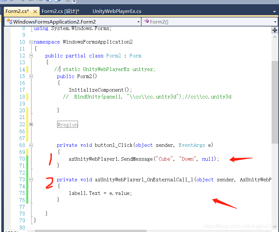Collapse the button1_Click method block
The image size is (279, 232).
pyautogui.click(x=31, y=145)
